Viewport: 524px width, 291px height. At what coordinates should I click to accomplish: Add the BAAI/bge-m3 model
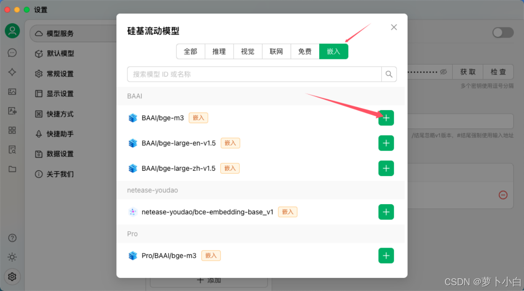point(386,118)
